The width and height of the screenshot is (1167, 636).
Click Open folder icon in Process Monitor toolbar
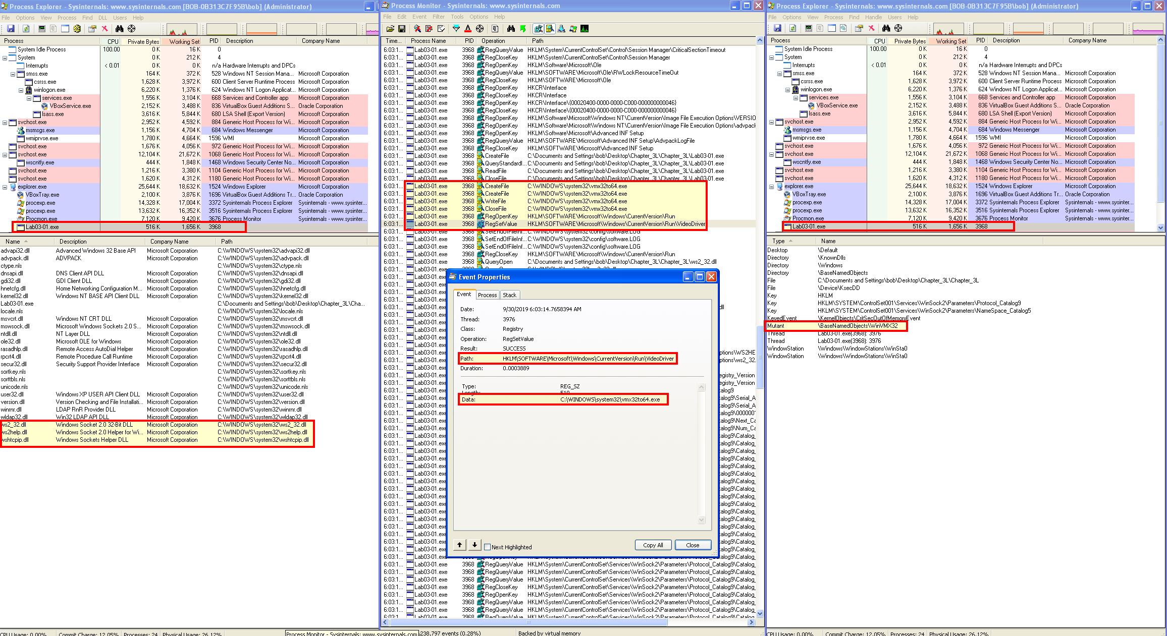[390, 29]
